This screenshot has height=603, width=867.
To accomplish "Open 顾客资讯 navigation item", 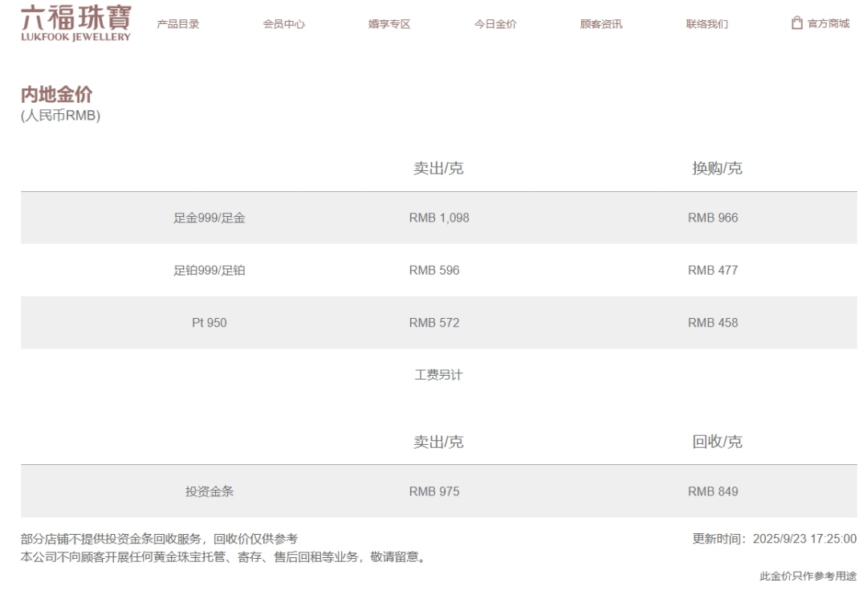I will click(601, 24).
